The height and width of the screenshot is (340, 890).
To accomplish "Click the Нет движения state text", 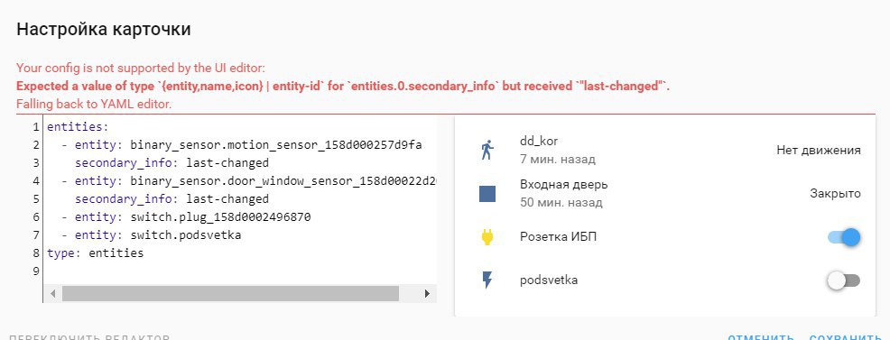I will tap(819, 151).
